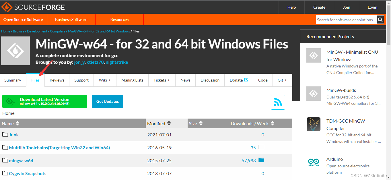391x180 pixels.
Task: Expand the Git dropdown tab
Action: 282,80
